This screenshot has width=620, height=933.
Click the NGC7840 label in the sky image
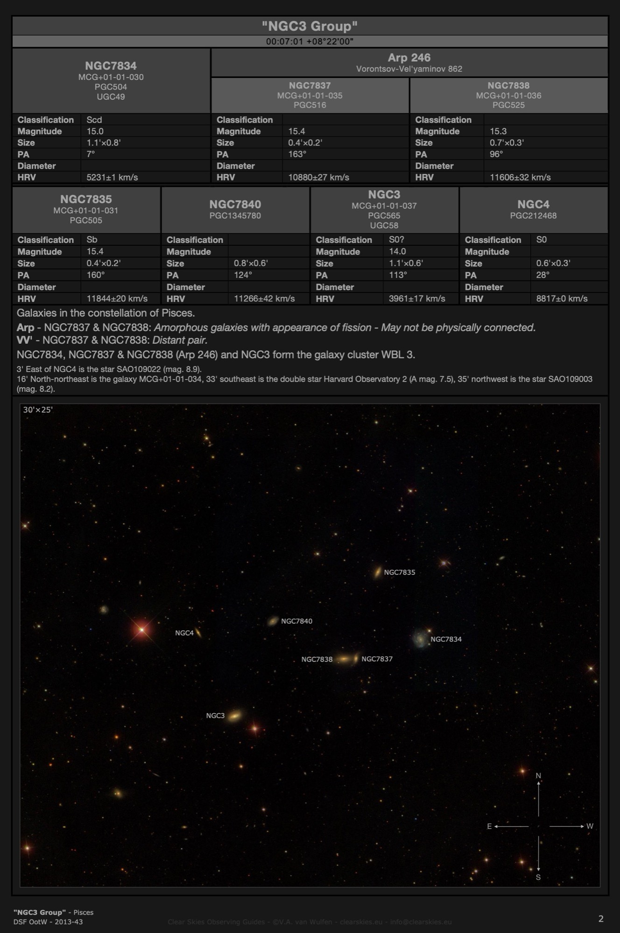tap(296, 621)
